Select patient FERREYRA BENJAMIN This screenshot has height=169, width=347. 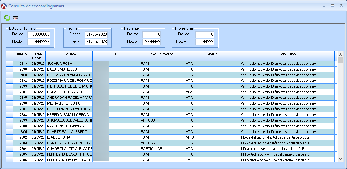(x=70, y=154)
